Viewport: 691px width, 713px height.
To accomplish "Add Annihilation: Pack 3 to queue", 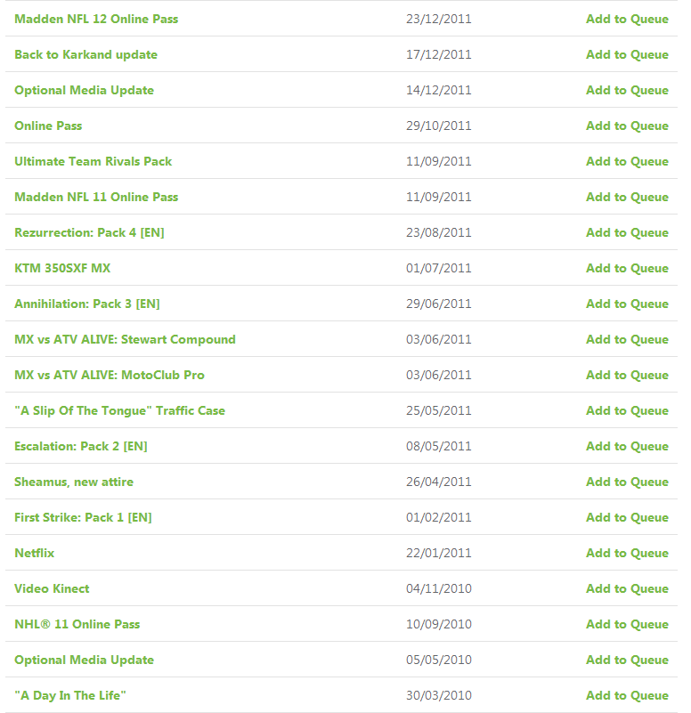I will (x=627, y=304).
